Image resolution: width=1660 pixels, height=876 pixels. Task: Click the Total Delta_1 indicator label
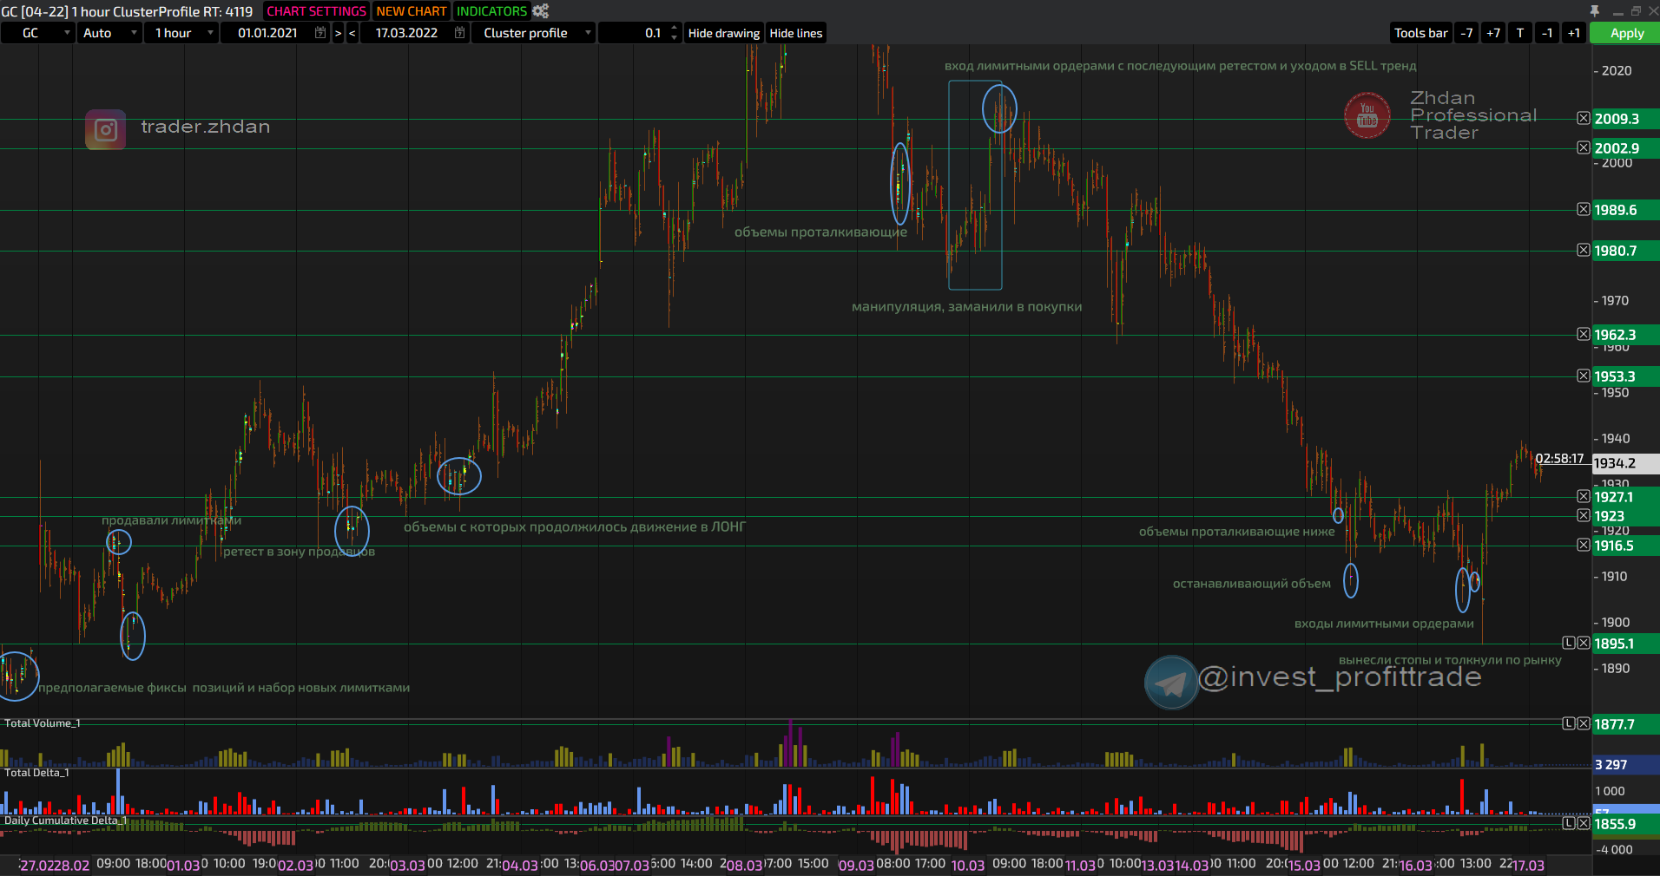(x=36, y=773)
